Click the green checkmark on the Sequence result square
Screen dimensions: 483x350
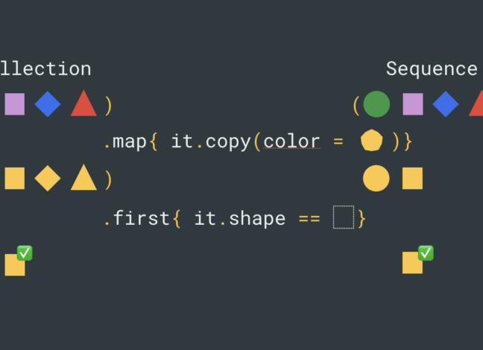pyautogui.click(x=426, y=253)
